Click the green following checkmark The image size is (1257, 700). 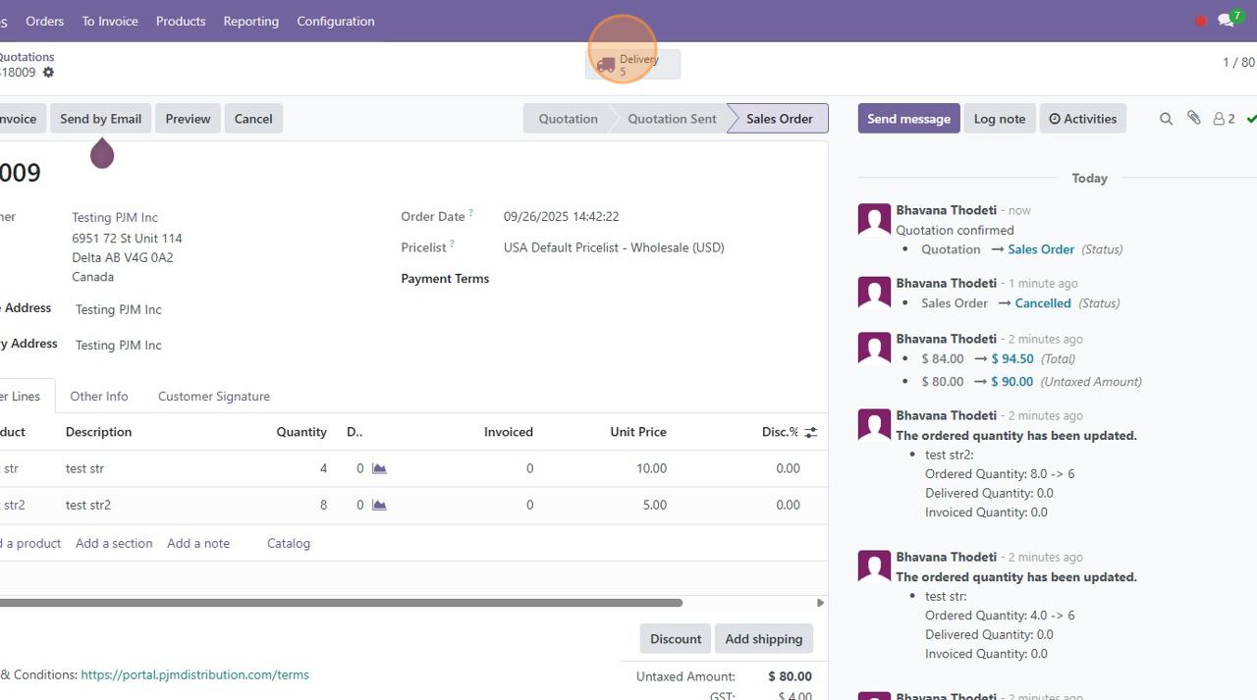(x=1251, y=119)
